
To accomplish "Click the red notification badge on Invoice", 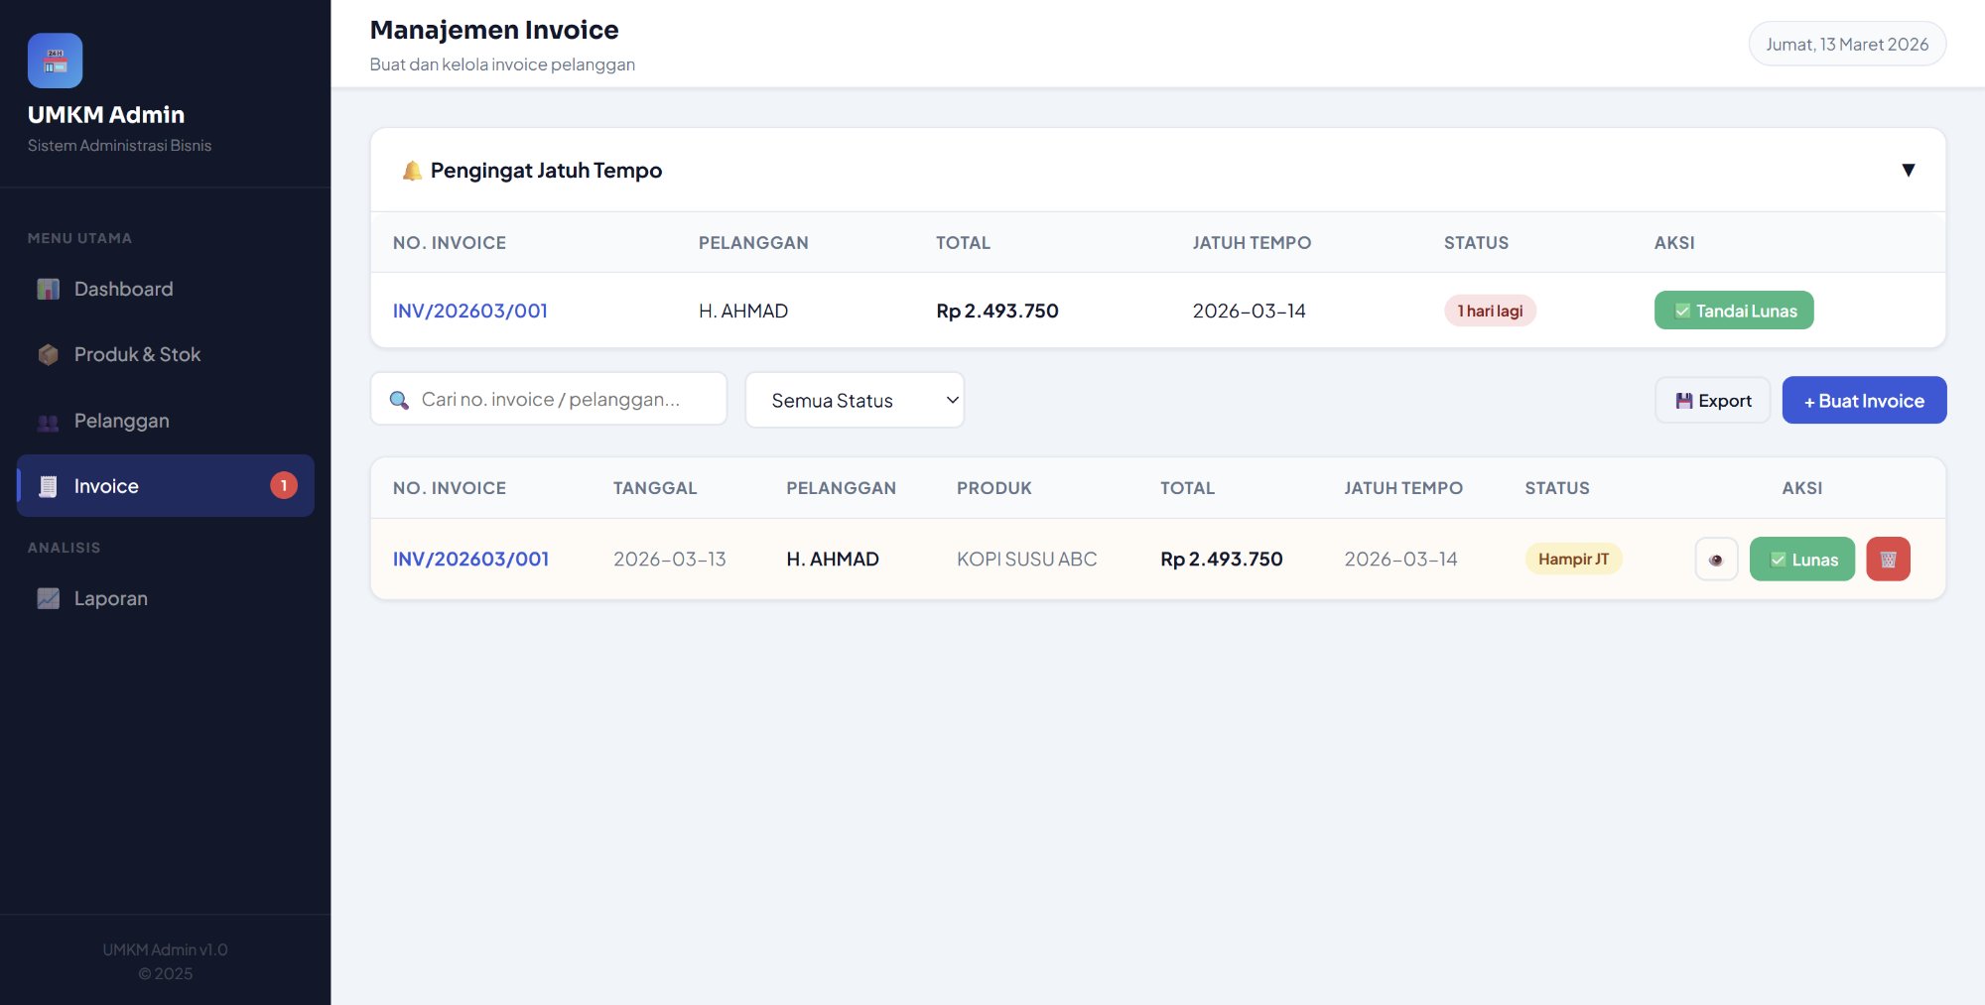I will point(284,485).
